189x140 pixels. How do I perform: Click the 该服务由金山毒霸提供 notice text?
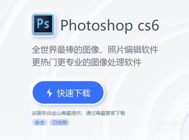pos(56,113)
